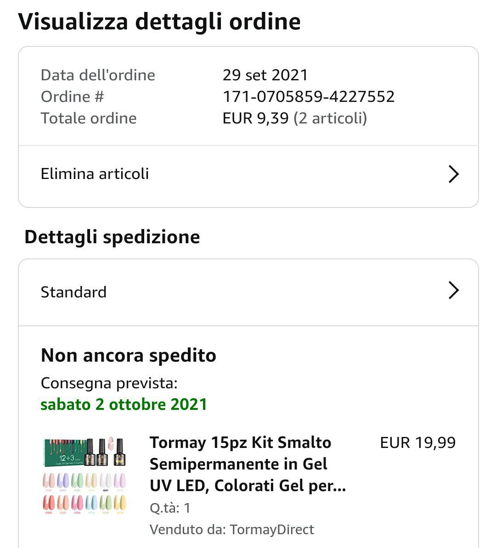Click the order date 29 set 2021
496x548 pixels.
click(265, 75)
